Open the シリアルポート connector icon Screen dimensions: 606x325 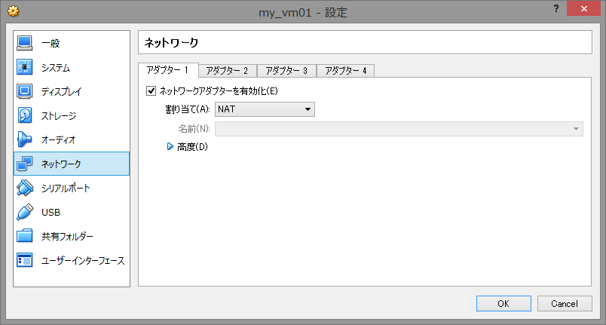[24, 188]
